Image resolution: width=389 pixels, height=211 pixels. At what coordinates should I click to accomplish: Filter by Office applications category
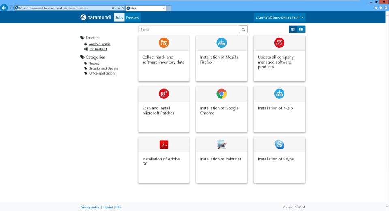click(102, 73)
